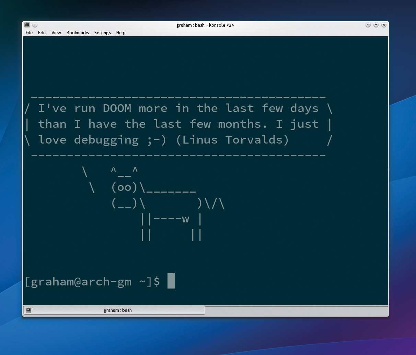
Task: Click the Konsole window menu icon in title bar
Action: click(x=27, y=25)
